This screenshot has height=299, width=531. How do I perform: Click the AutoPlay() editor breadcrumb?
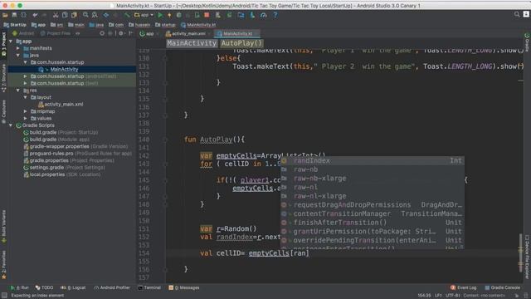[241, 43]
